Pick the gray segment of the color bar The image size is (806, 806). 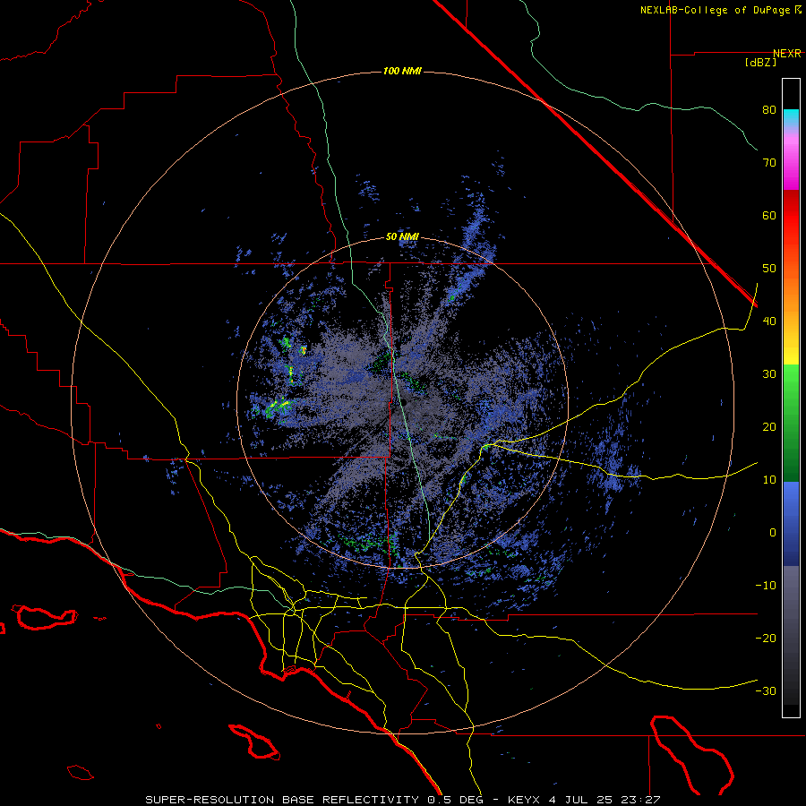click(x=791, y=635)
